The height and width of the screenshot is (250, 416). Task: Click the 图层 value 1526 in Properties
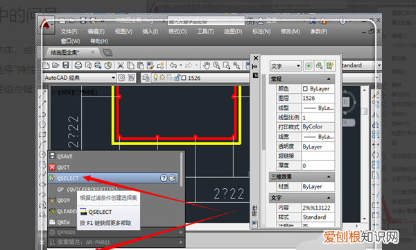tap(318, 99)
